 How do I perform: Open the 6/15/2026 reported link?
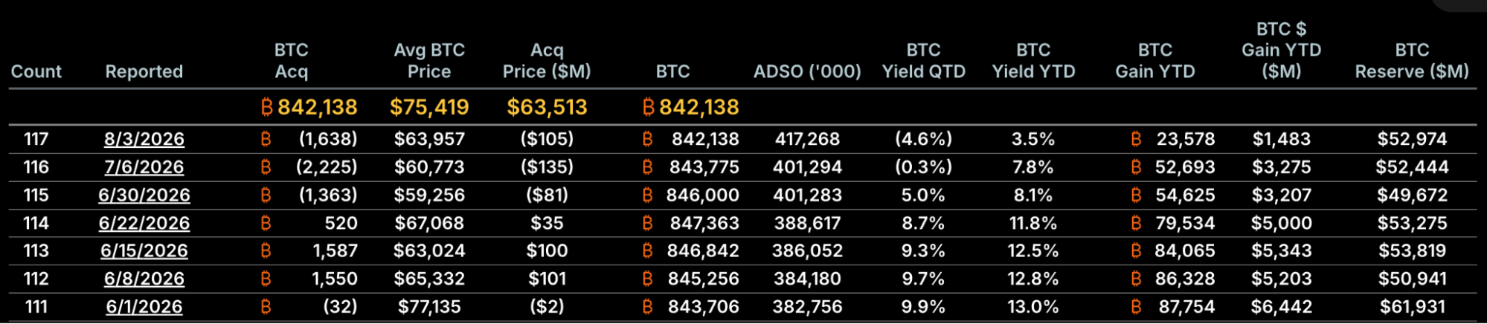pos(144,251)
